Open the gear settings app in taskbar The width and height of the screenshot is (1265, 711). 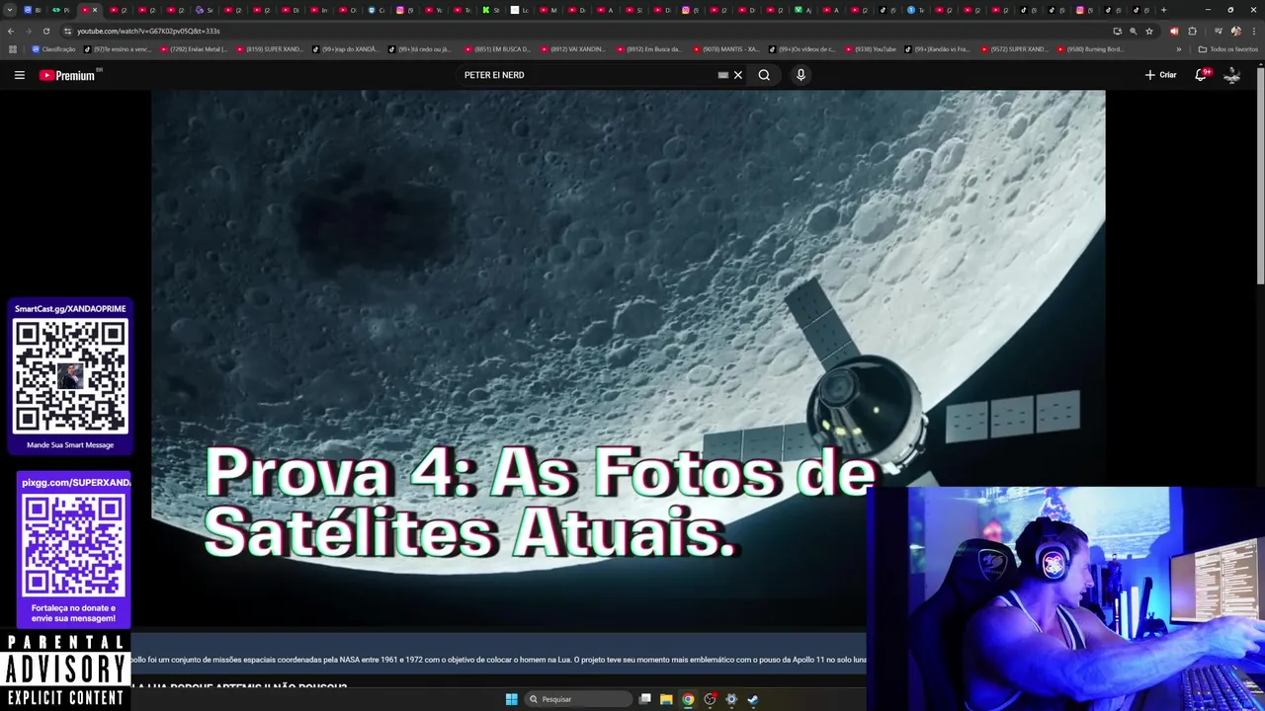tap(731, 699)
